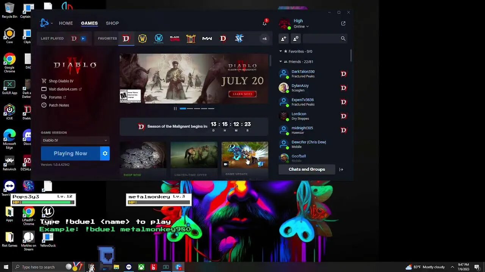Viewport: 485px width, 272px height.
Task: Show hidden system tray icons
Action: click(452, 267)
